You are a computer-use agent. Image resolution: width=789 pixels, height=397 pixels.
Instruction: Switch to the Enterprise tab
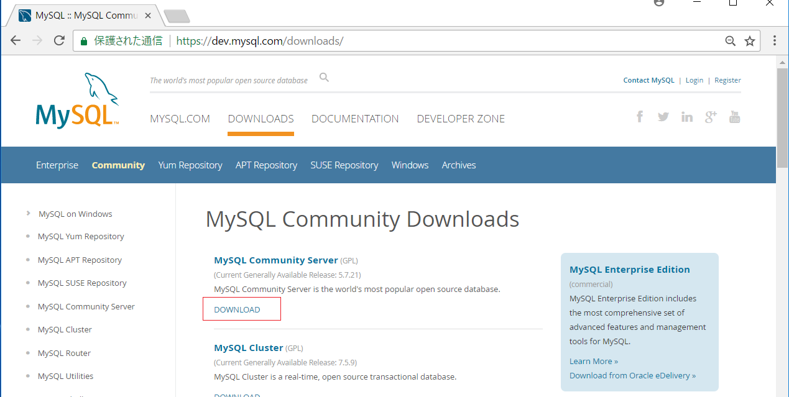point(57,165)
